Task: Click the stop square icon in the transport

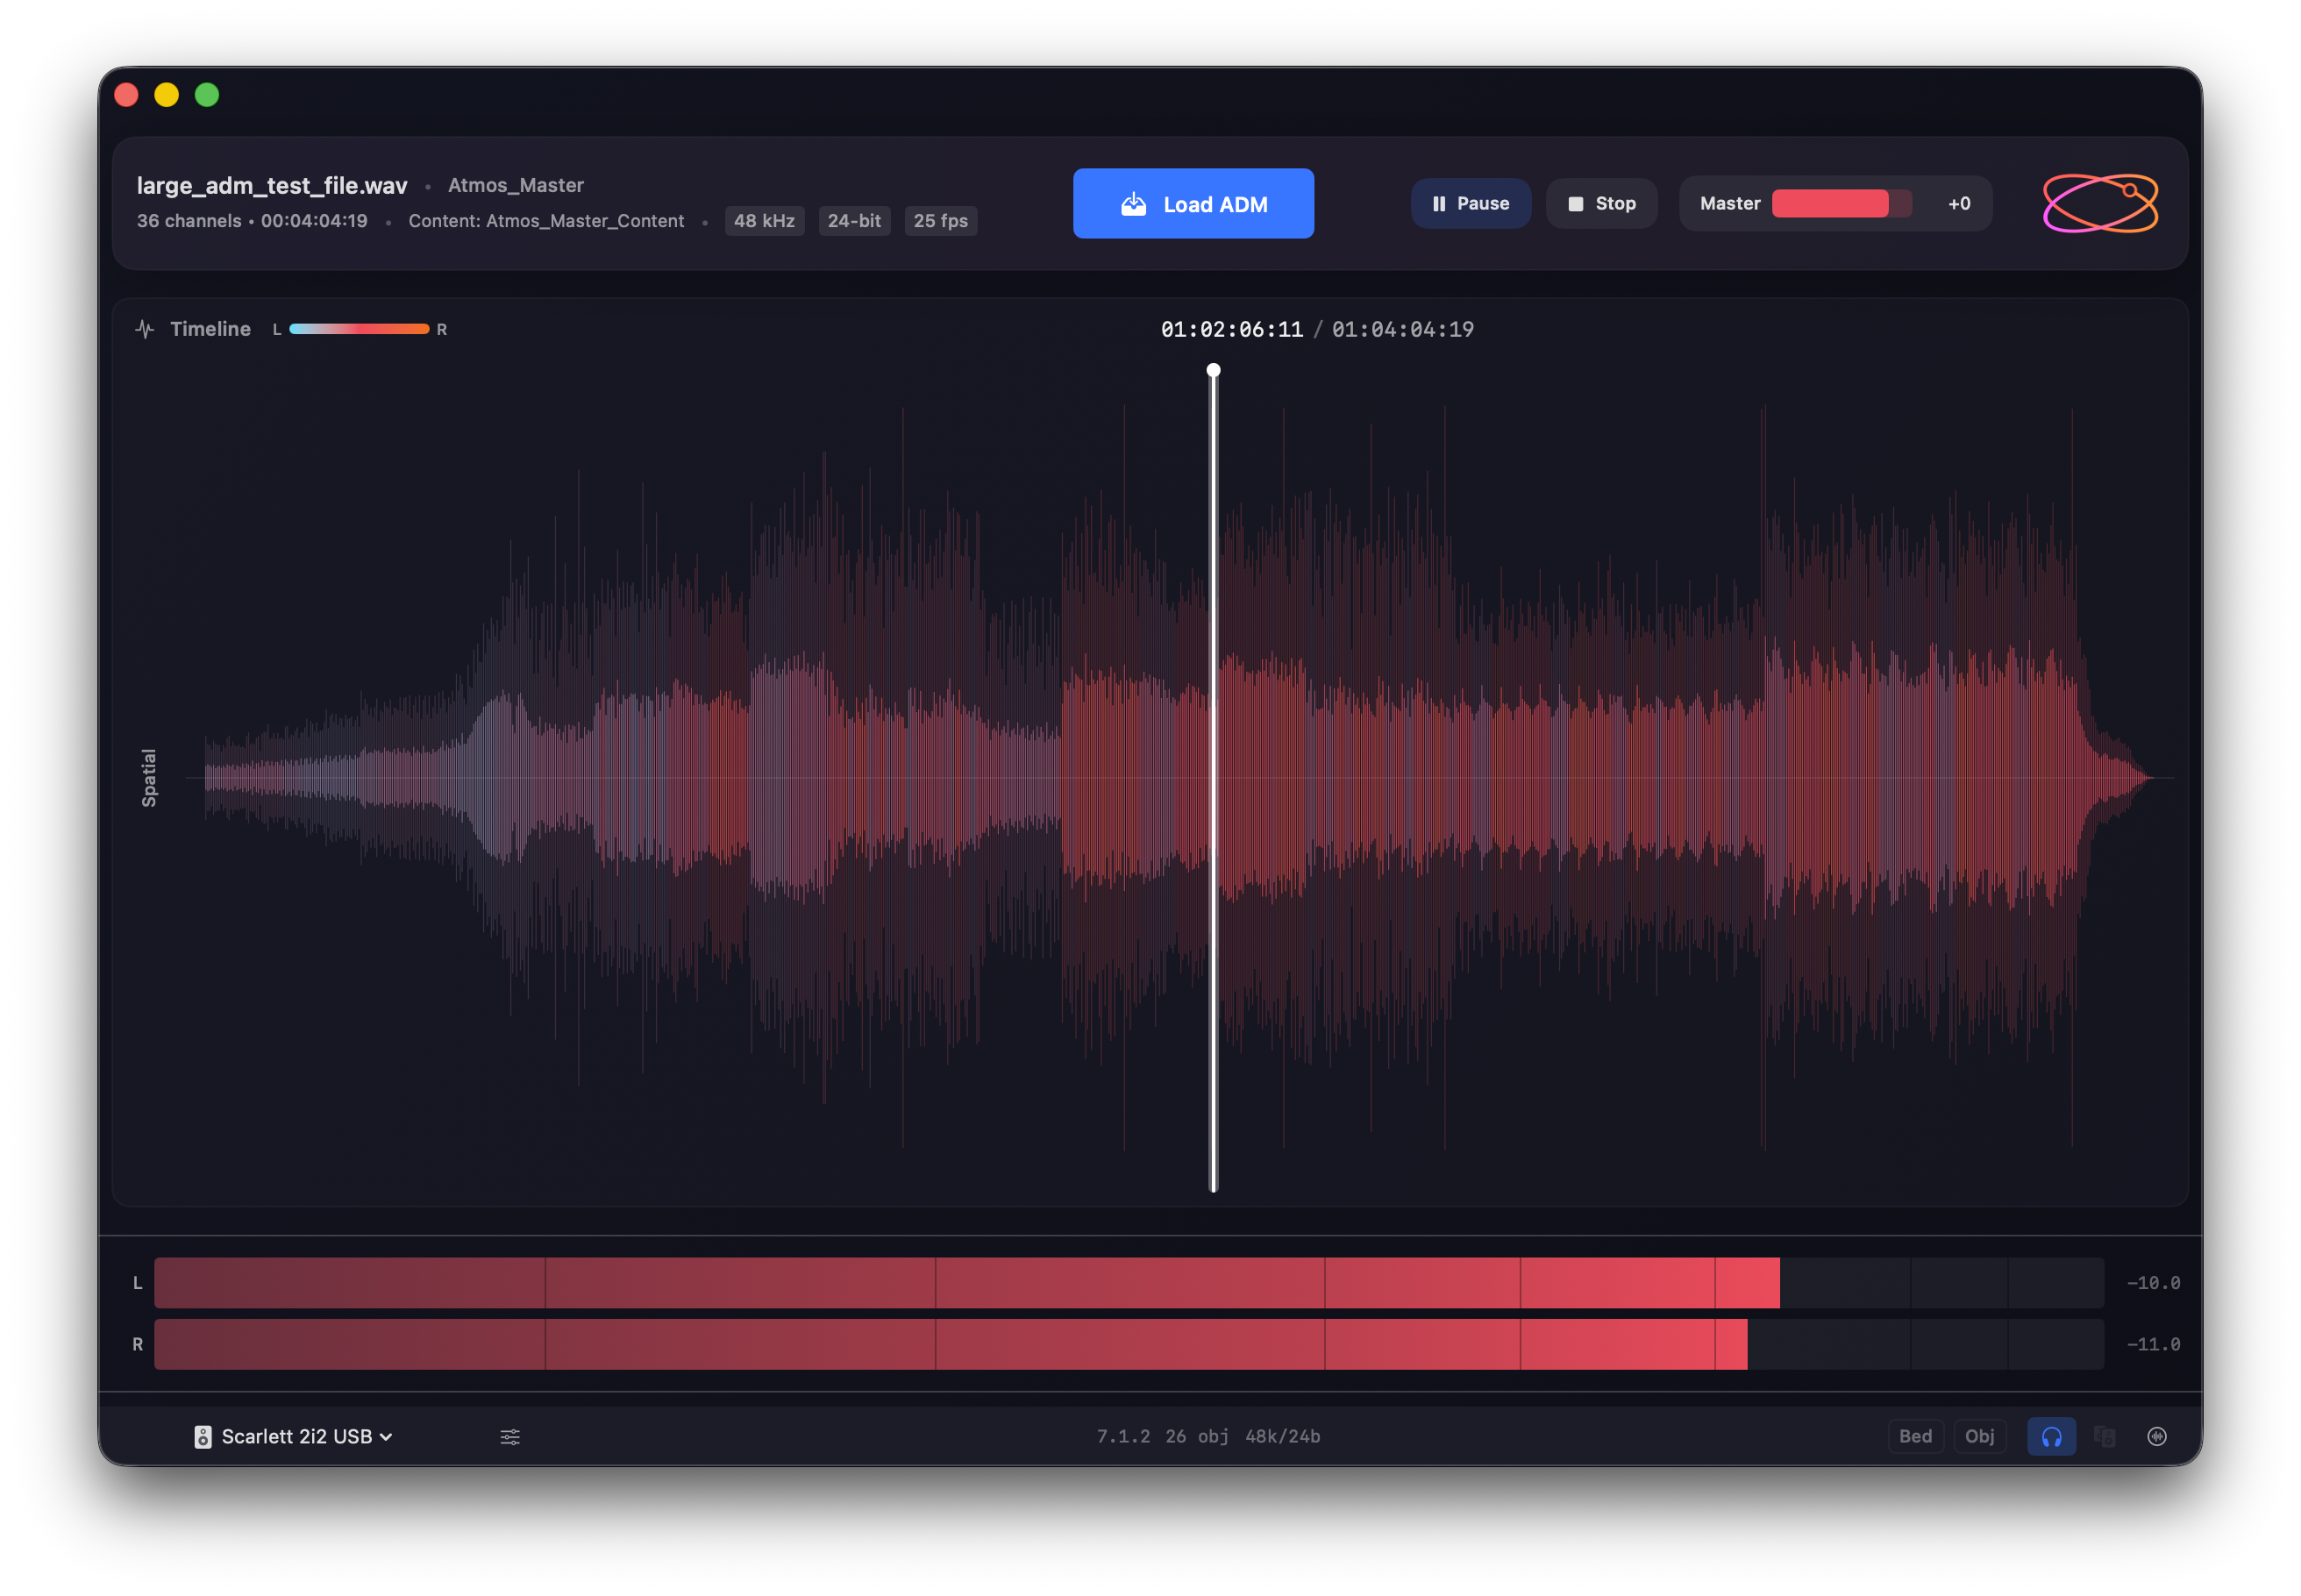Action: (x=1576, y=203)
